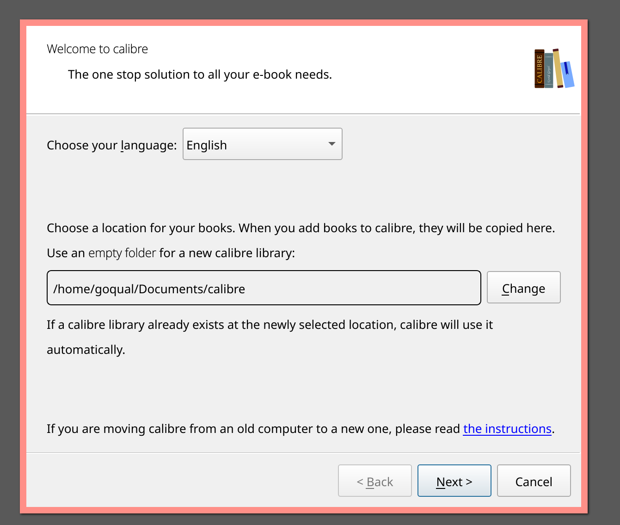620x525 pixels.
Task: Click the library path input field
Action: point(264,288)
